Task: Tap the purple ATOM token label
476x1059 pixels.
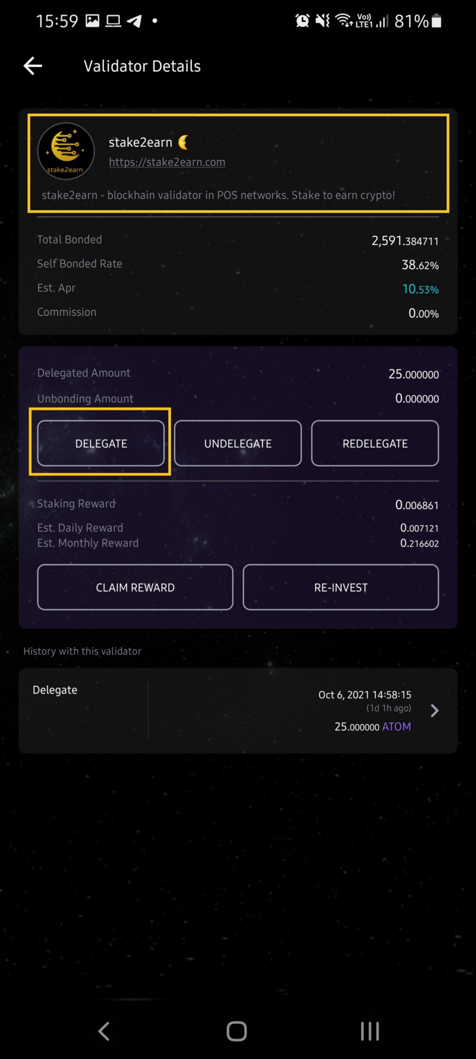Action: 397,726
